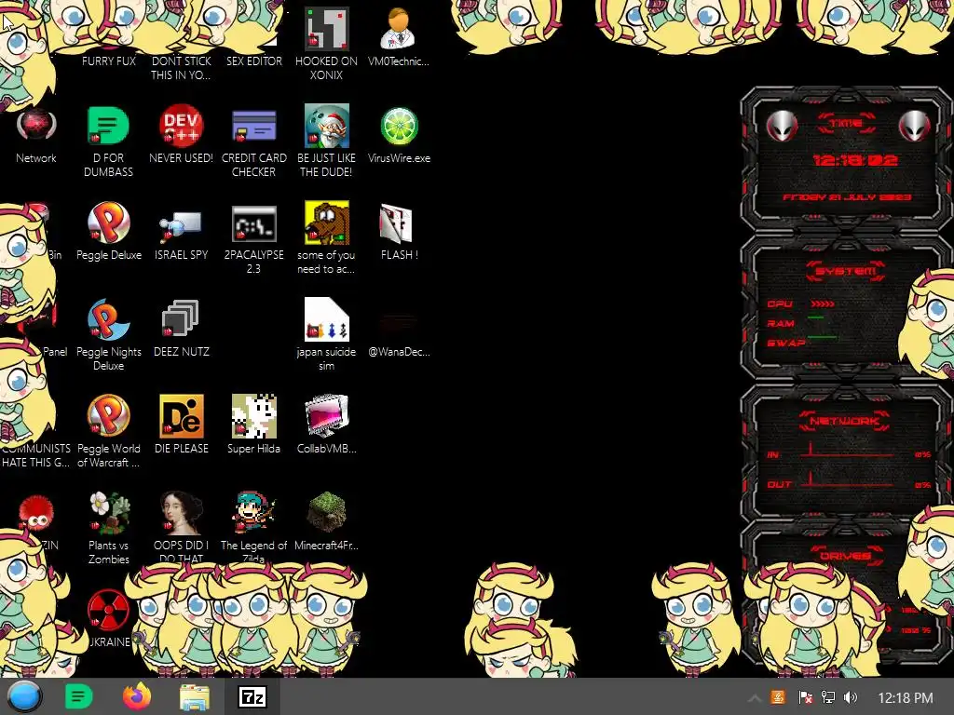Click the DRIVES gadget header

click(845, 555)
